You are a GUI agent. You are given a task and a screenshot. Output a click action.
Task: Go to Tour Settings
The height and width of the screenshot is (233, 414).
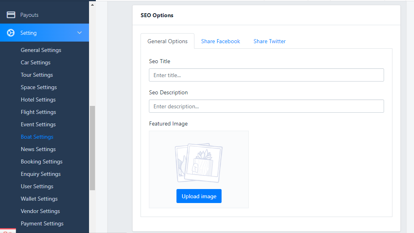click(x=37, y=75)
